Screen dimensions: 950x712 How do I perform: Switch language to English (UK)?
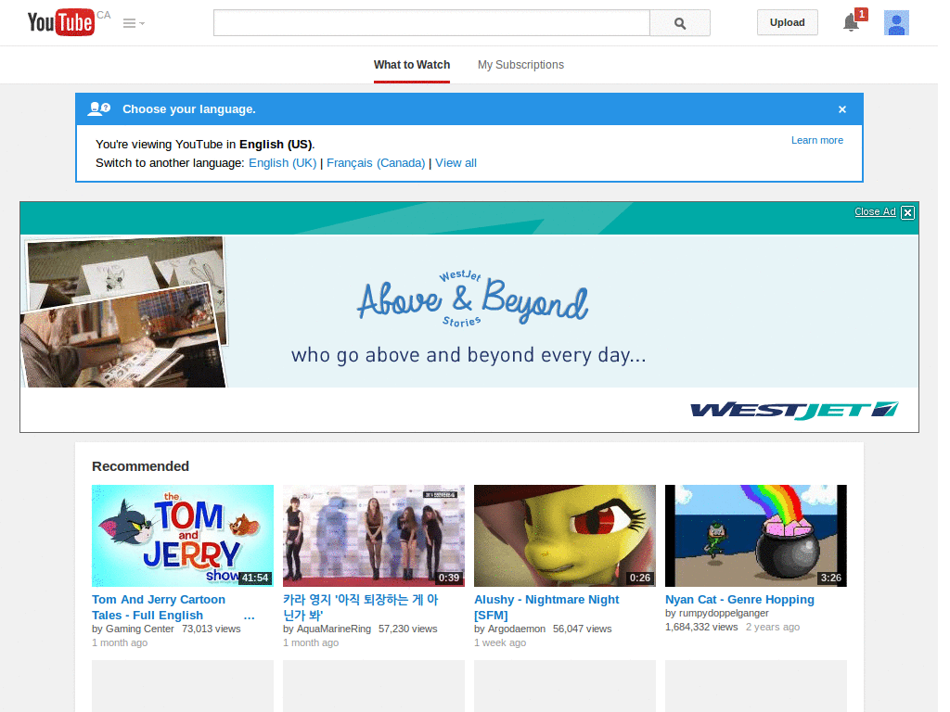pyautogui.click(x=282, y=163)
